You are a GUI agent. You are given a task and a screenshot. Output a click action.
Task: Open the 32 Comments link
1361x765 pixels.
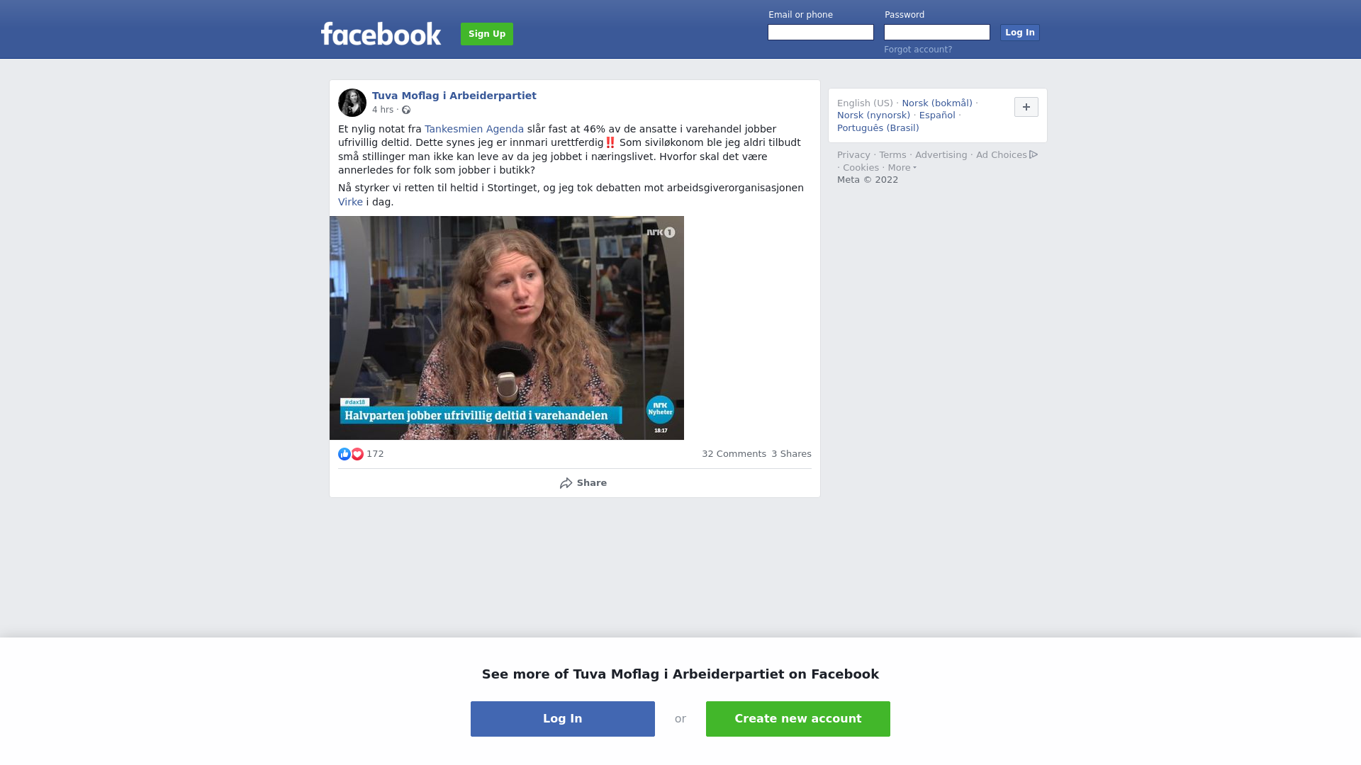point(734,454)
